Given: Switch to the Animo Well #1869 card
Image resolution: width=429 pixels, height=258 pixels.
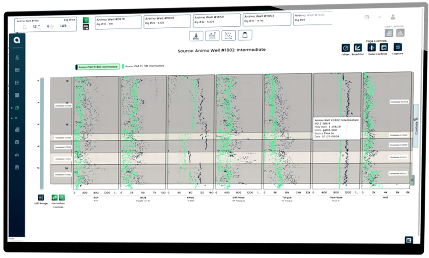Looking at the screenshot, I should click(167, 21).
